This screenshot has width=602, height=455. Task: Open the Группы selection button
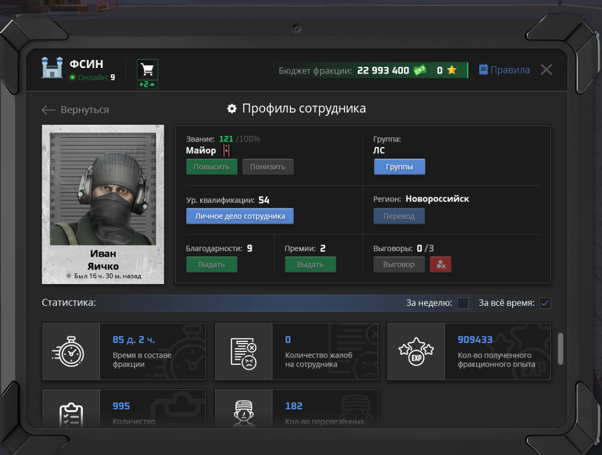pos(399,167)
